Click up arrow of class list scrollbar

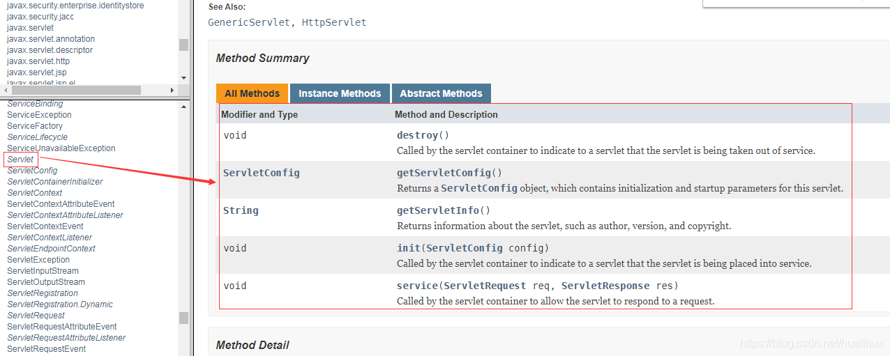point(183,107)
